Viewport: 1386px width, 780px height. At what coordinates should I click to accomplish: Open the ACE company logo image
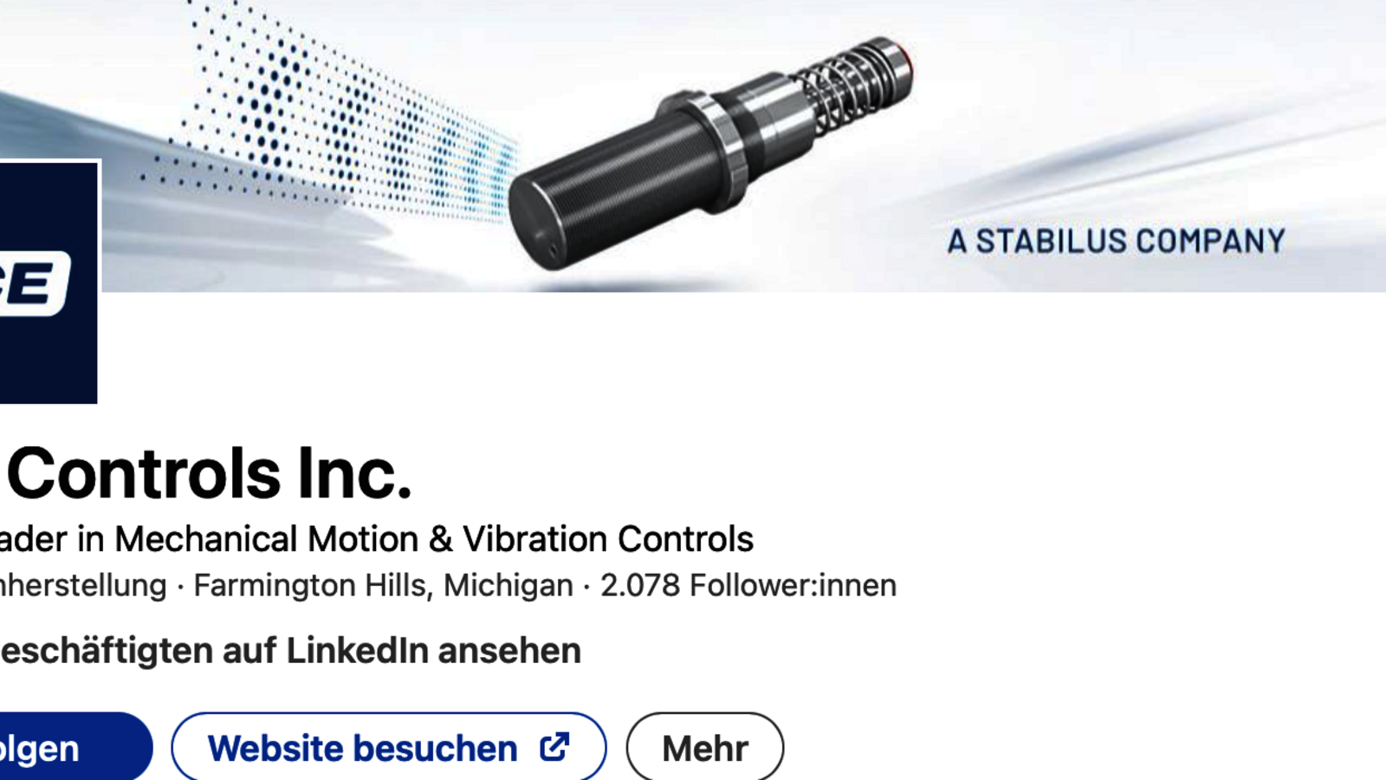[49, 283]
